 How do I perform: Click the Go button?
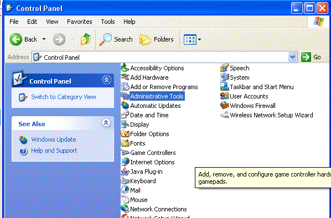click(312, 57)
